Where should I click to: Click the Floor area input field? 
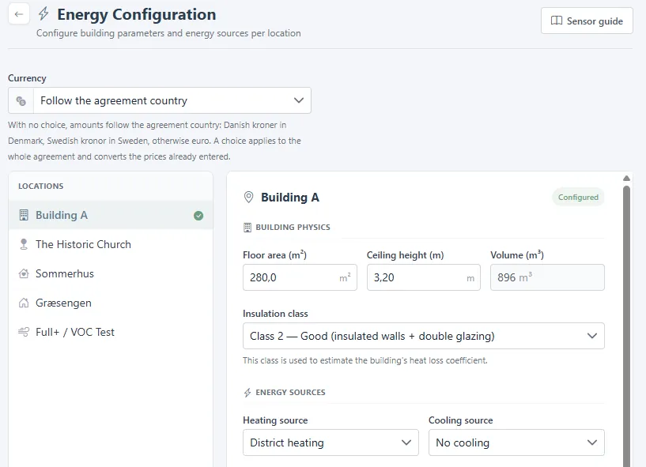pos(300,277)
